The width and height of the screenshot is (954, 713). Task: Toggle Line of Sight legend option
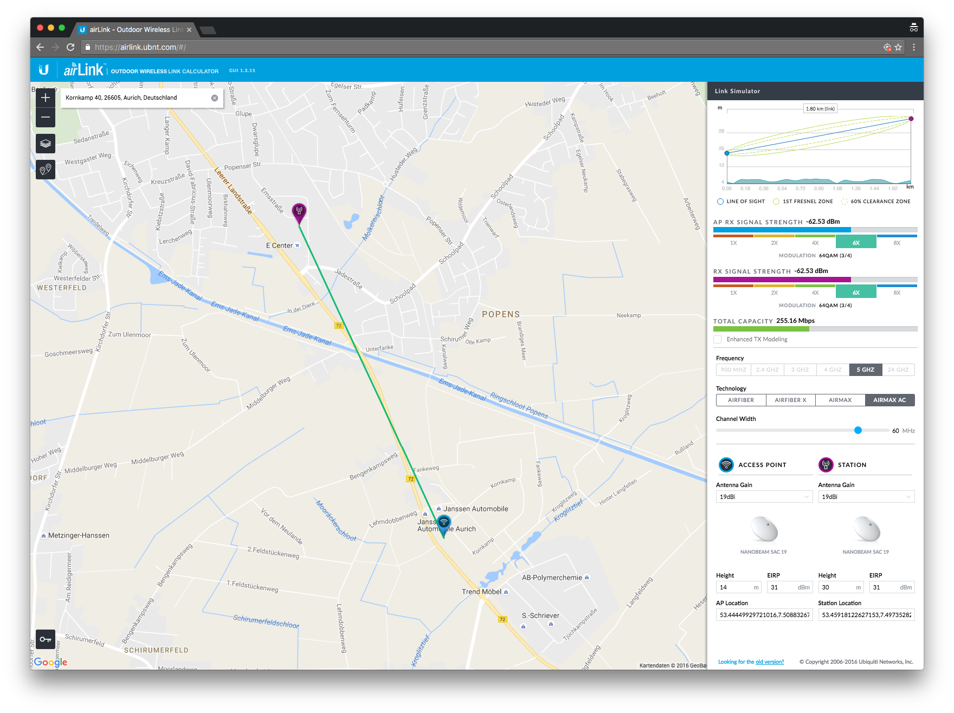pyautogui.click(x=720, y=202)
